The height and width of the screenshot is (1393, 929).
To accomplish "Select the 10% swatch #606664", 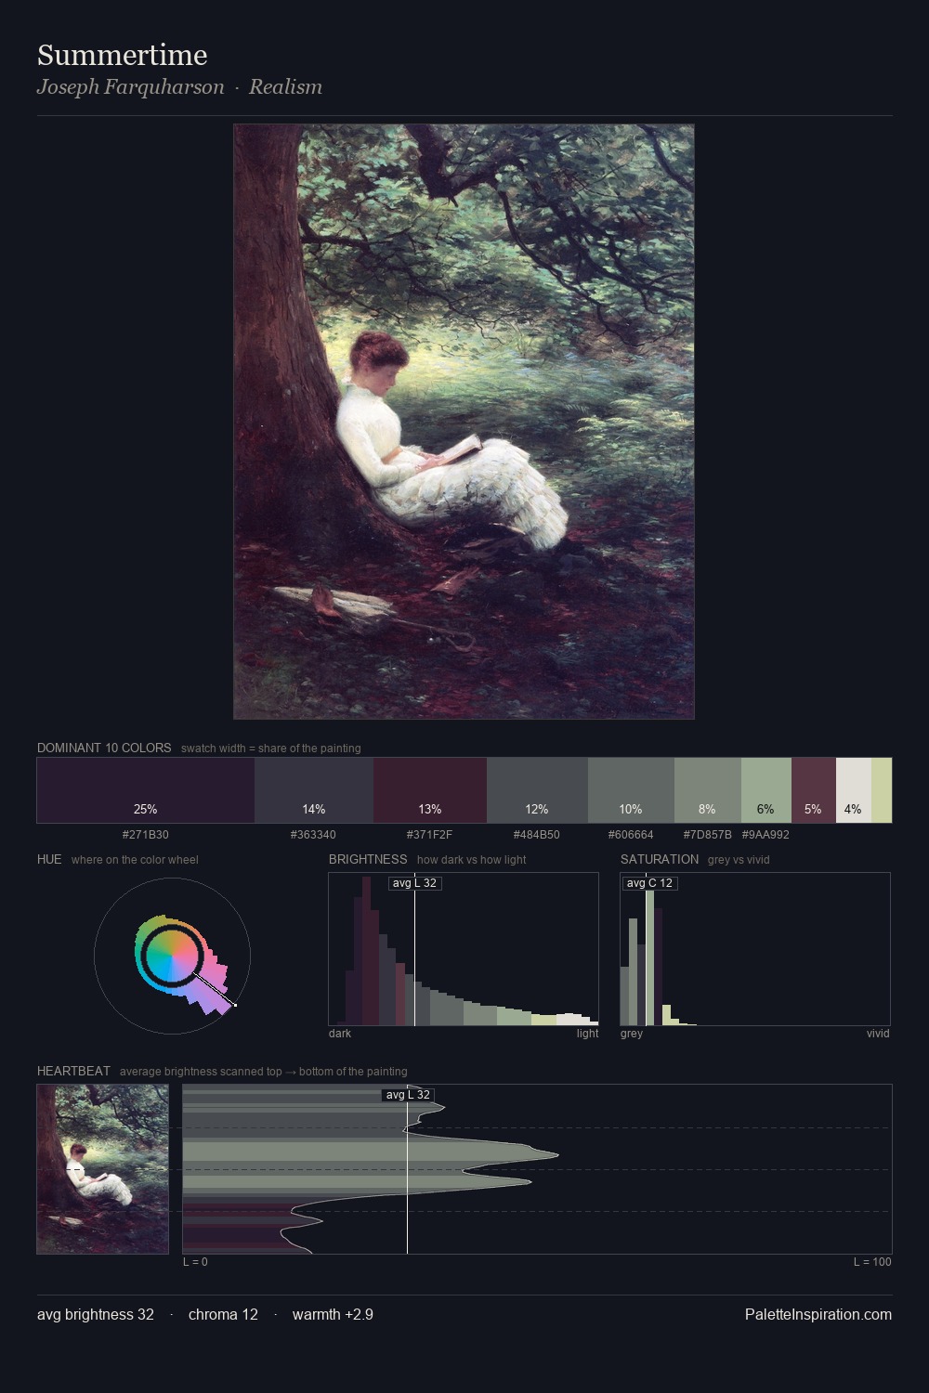I will click(631, 790).
